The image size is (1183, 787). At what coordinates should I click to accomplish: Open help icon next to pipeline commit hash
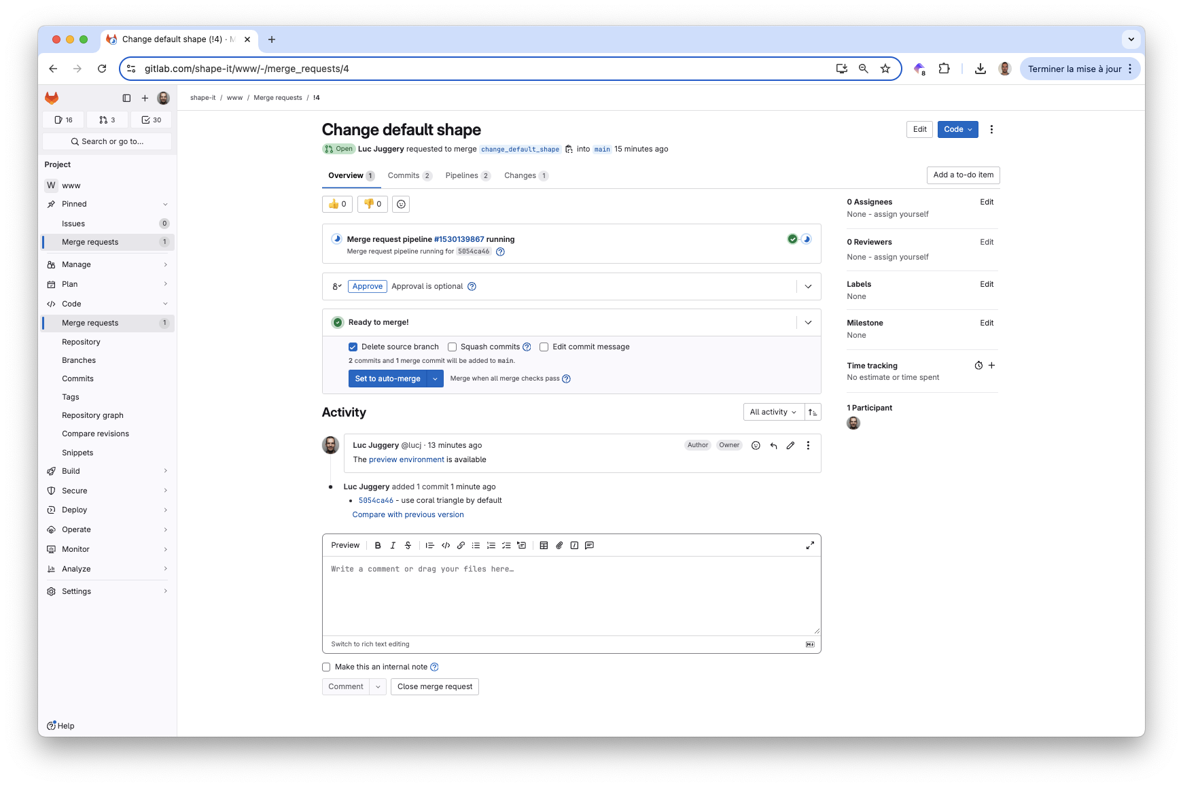pyautogui.click(x=500, y=251)
